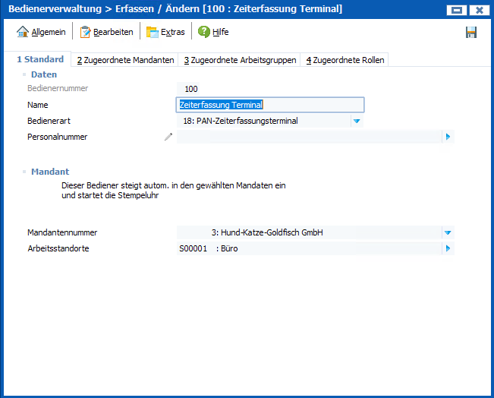Click the Arbeitsstandorte field showing Büro

(307, 248)
